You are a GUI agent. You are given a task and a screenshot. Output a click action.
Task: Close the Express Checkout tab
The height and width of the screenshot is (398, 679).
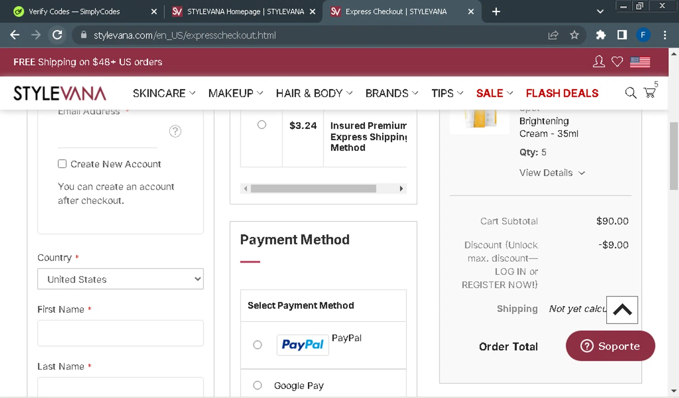click(x=471, y=12)
